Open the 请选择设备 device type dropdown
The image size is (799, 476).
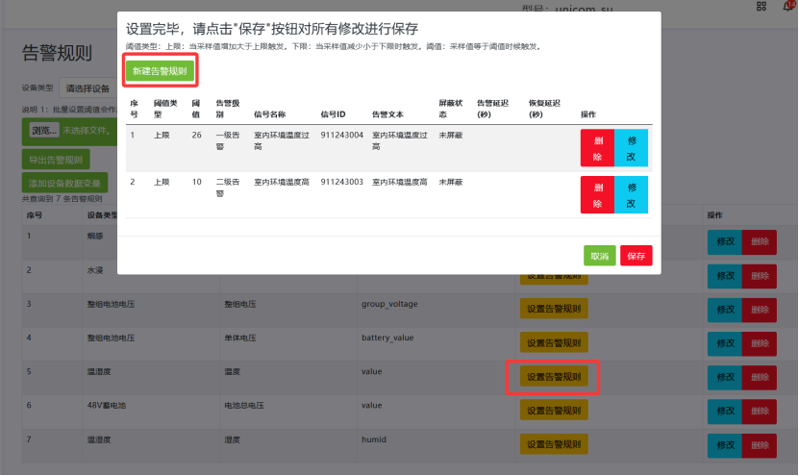coord(88,88)
